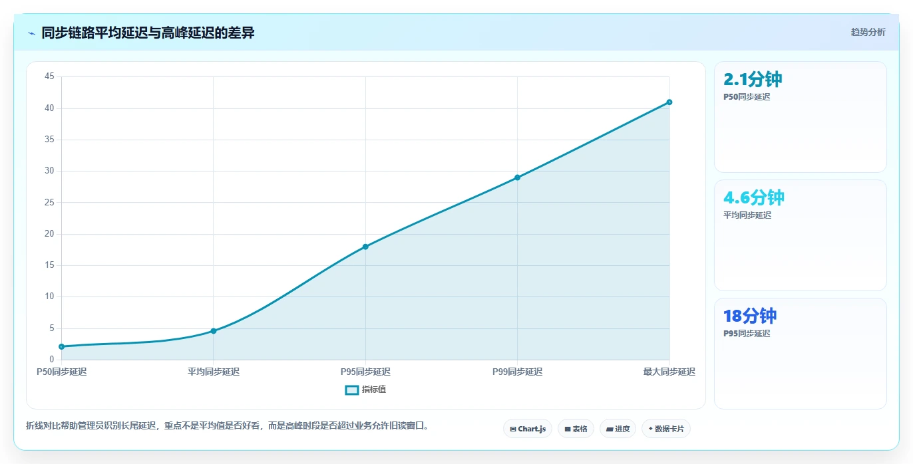Click the P50同步延迟 data point on chart
The width and height of the screenshot is (913, 464).
click(x=61, y=346)
